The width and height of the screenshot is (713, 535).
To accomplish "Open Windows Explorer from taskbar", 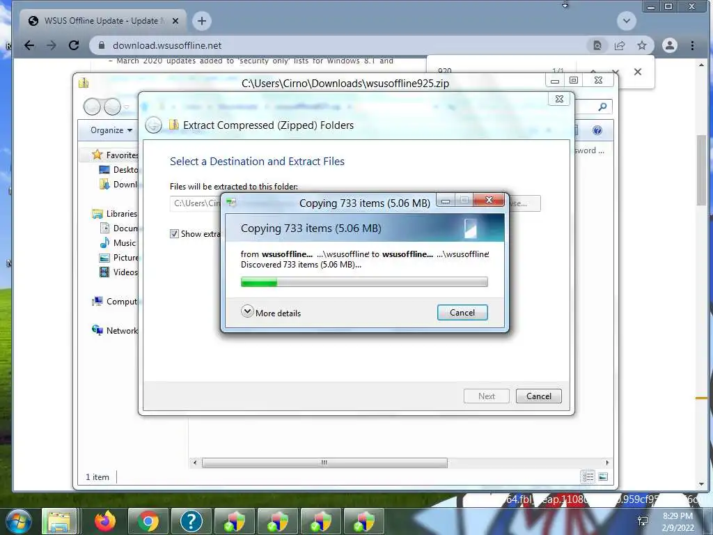I will click(59, 521).
